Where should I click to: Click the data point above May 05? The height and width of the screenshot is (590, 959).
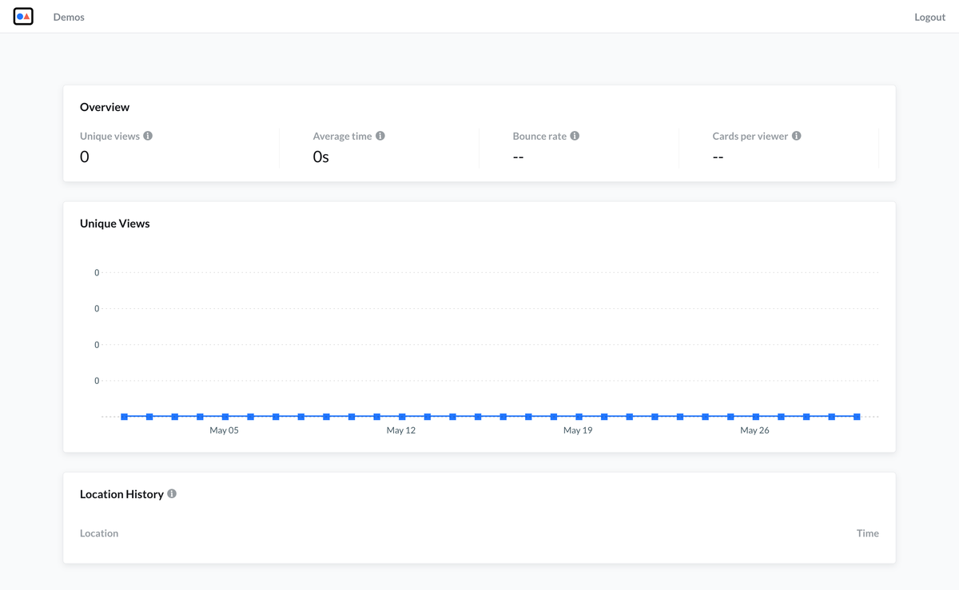pyautogui.click(x=225, y=417)
